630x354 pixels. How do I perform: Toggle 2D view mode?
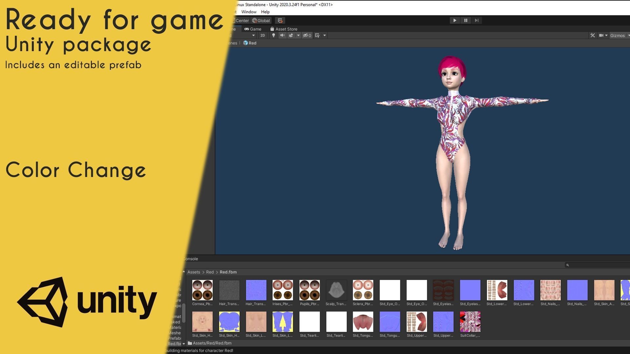[x=262, y=35]
